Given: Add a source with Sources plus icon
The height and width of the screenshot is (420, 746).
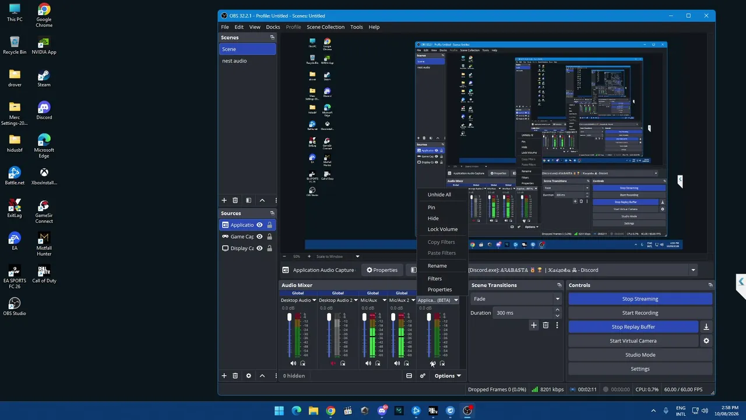Looking at the screenshot, I should coord(224,376).
